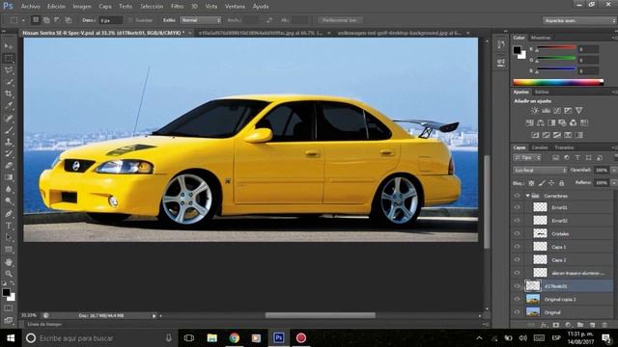
Task: Click the subtract from selection icon
Action: 57,20
